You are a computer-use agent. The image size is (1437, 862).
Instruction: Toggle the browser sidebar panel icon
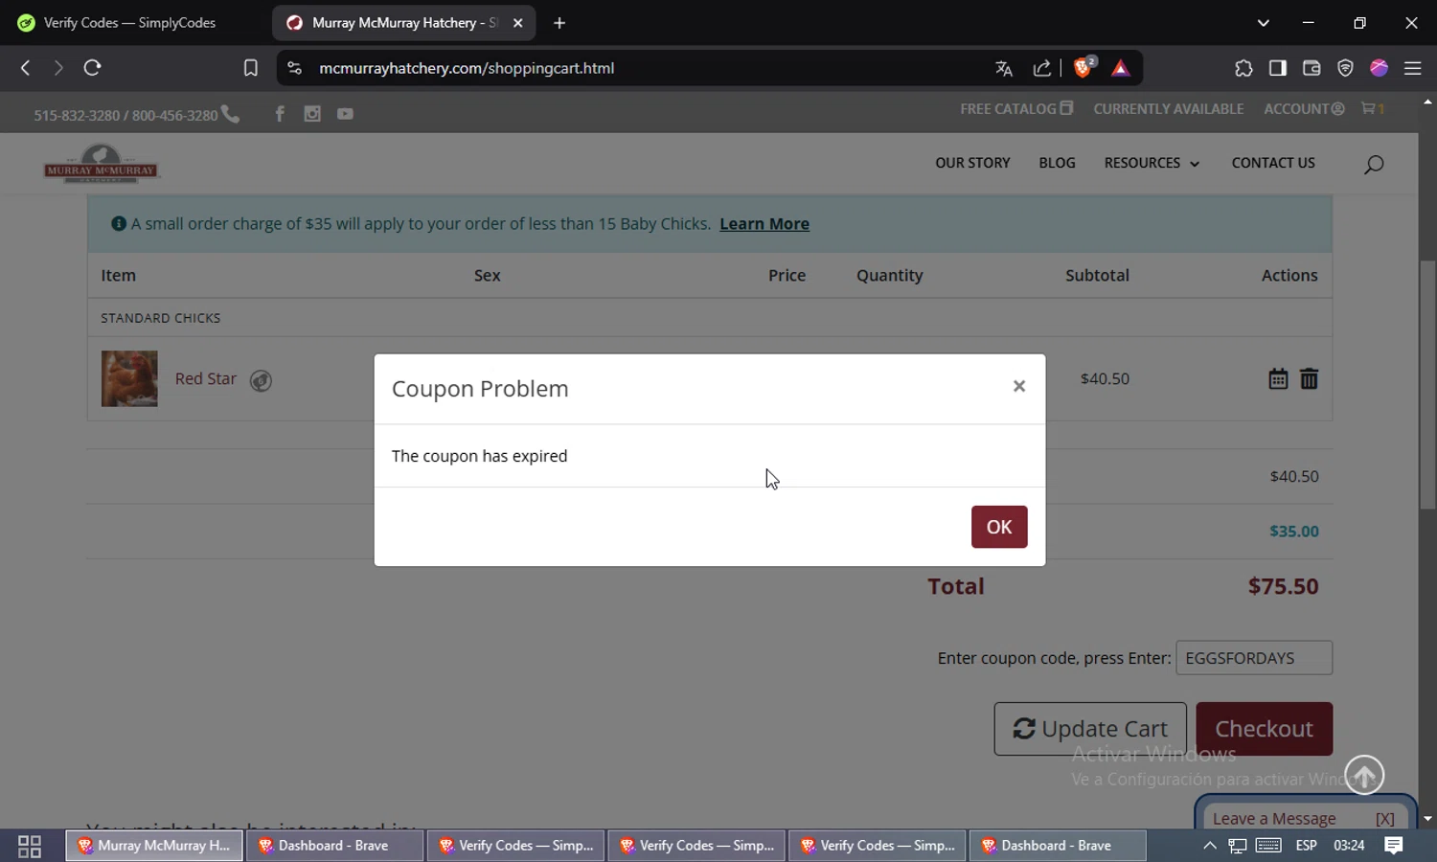click(1278, 68)
